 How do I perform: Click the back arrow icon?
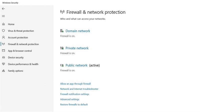coord(3,9)
